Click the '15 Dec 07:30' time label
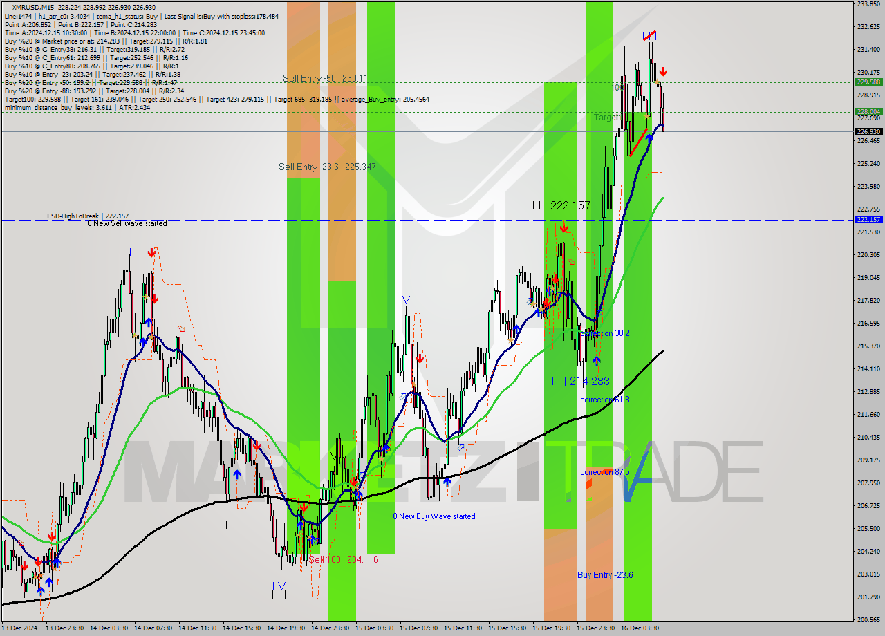 (x=419, y=628)
